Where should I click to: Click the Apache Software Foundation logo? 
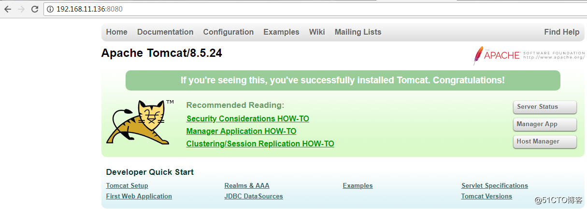point(529,55)
